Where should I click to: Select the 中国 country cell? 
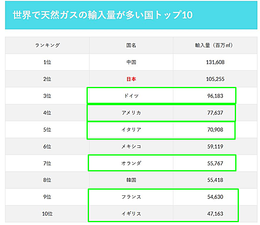coord(131,62)
